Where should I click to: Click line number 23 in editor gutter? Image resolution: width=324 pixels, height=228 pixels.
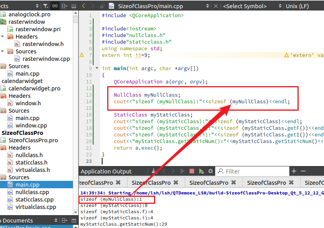click(x=89, y=161)
